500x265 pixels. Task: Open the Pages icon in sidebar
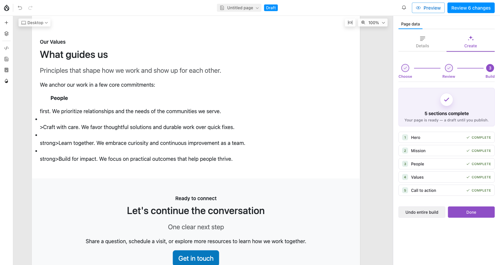click(6, 59)
